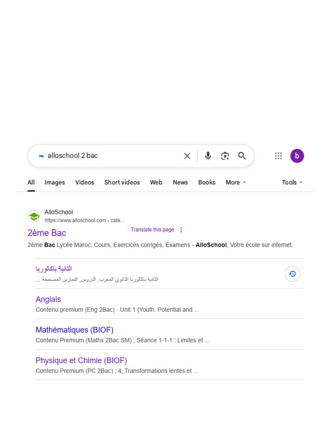The image size is (329, 439).
Task: Open the Physique et Chimie (BIOF) link
Action: click(x=81, y=361)
